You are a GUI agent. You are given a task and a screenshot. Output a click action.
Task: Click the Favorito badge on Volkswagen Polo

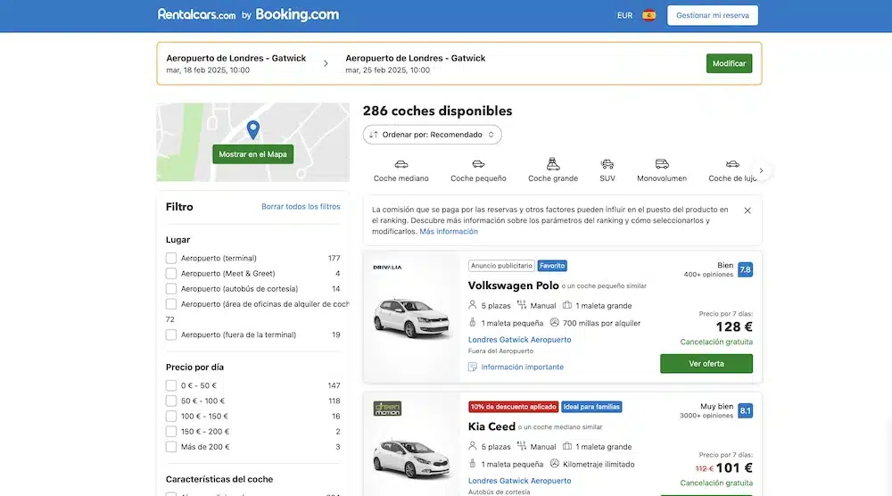552,266
